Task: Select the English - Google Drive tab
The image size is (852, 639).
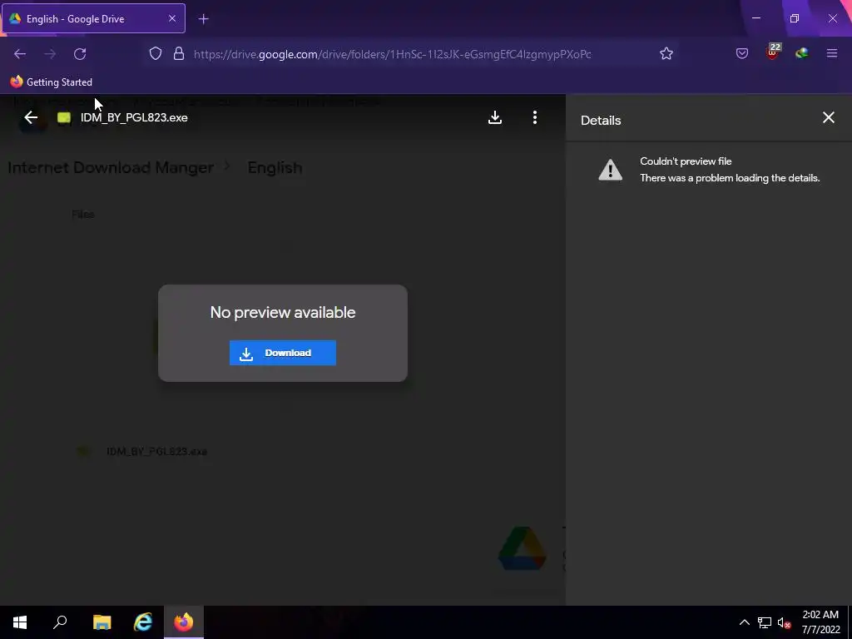Action: coord(93,18)
